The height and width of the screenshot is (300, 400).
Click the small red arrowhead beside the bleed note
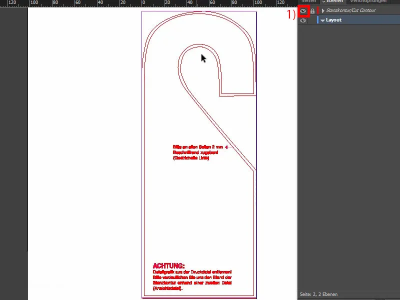click(x=226, y=147)
